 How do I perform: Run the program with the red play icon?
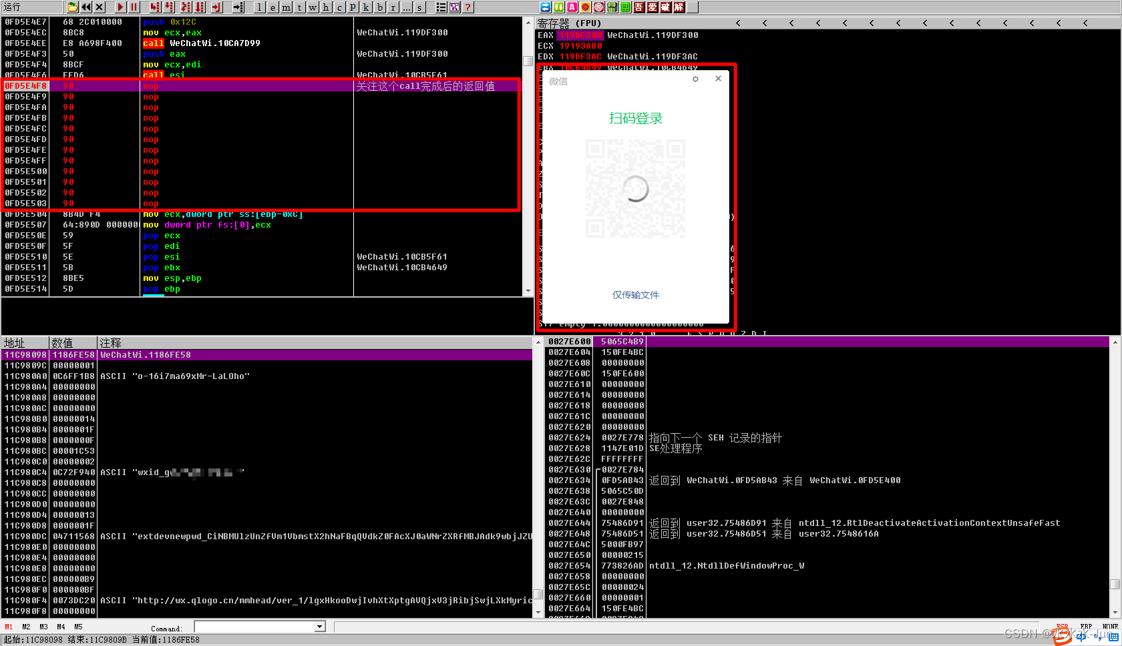tap(121, 7)
